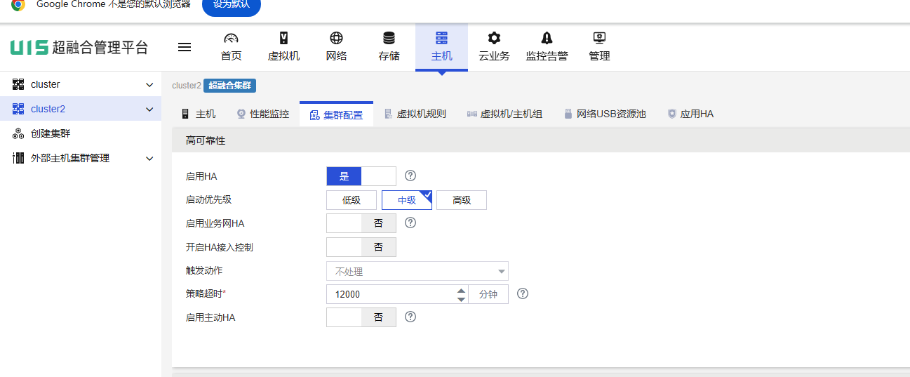910x377 pixels.
Task: Open the 首页 dashboard icon
Action: click(231, 39)
